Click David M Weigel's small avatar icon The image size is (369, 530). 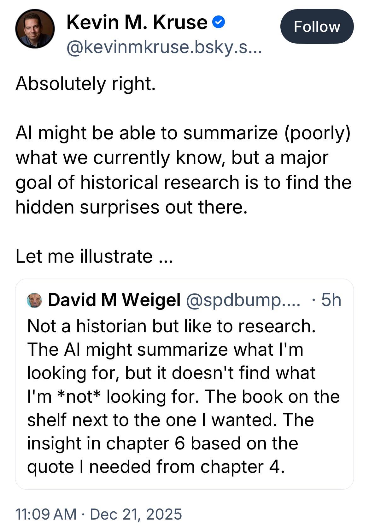(35, 300)
